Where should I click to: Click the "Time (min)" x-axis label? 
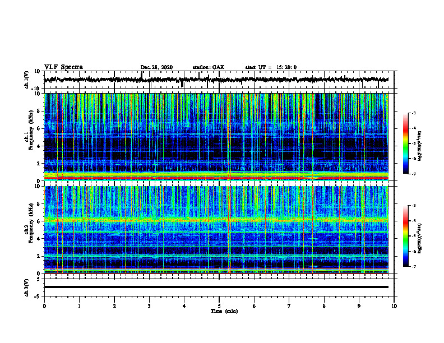224,311
